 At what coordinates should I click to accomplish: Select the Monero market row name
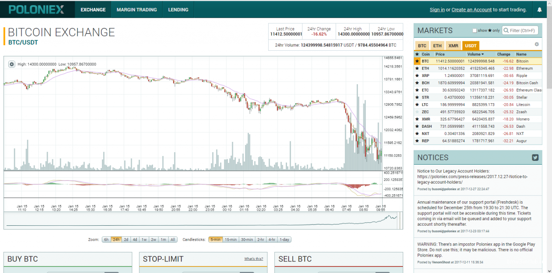523,119
